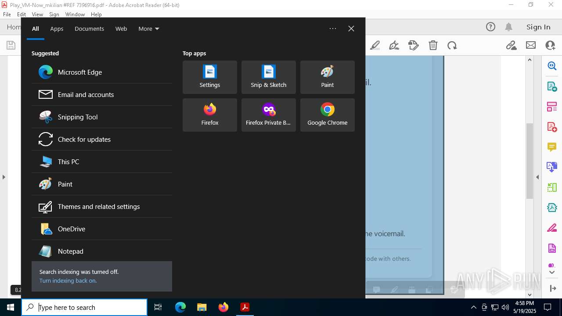Open Notepad from suggestions
This screenshot has width=562, height=316.
[101, 251]
